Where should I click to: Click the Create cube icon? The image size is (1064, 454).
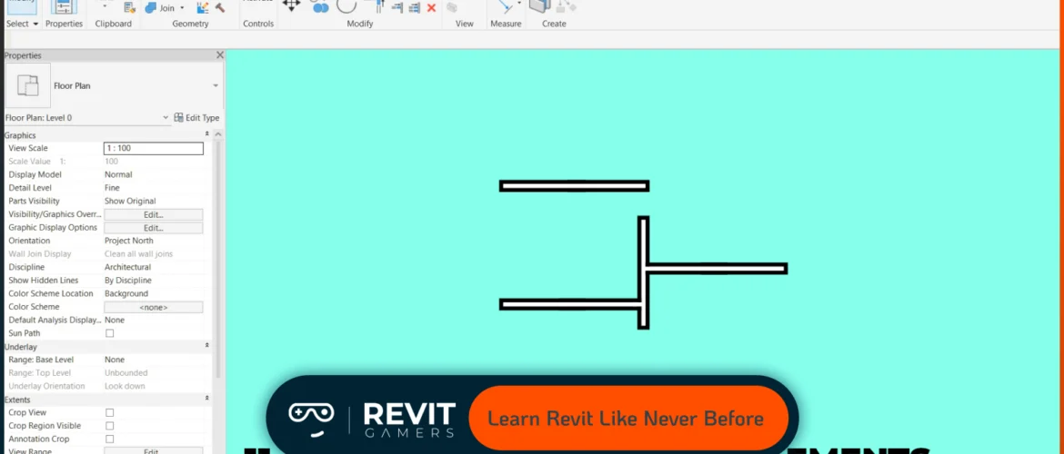coord(538,6)
